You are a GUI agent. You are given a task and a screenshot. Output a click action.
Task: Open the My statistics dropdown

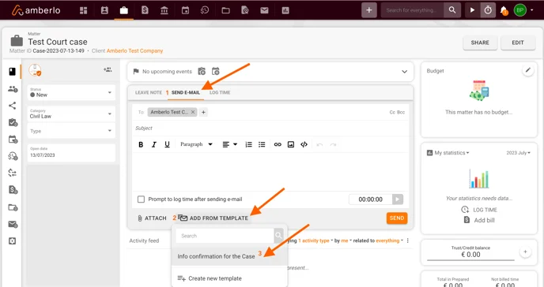[x=448, y=153]
